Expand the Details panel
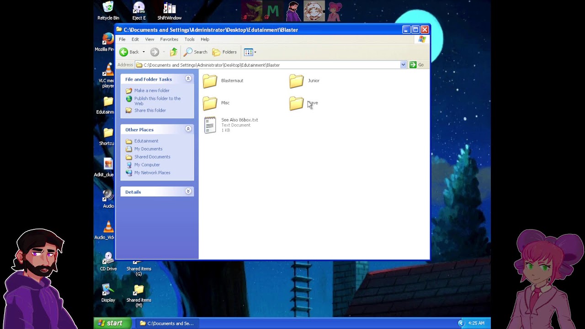The image size is (585, 329). (188, 191)
